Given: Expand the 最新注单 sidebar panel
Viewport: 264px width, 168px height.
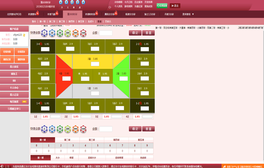Looking at the screenshot, I should pos(14,109).
